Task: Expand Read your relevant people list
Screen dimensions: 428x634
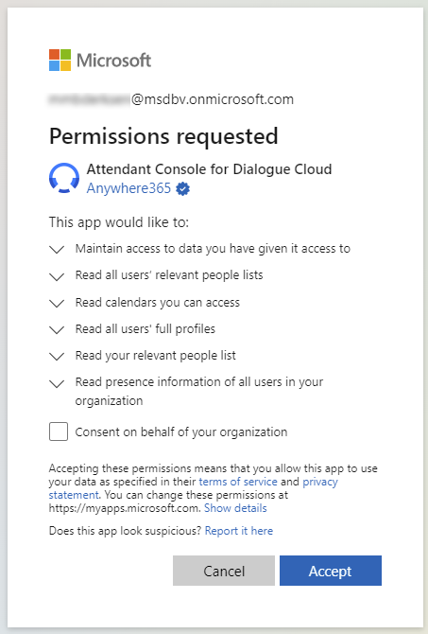Action: coord(57,356)
